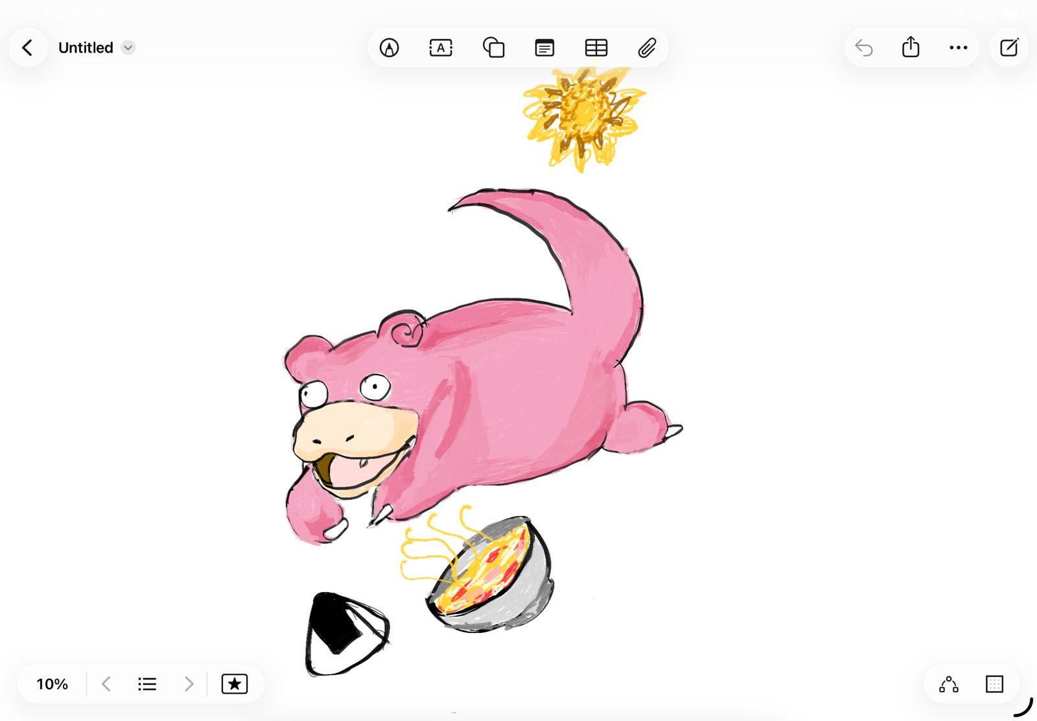Insert a text box
This screenshot has height=721, width=1037.
pos(441,48)
